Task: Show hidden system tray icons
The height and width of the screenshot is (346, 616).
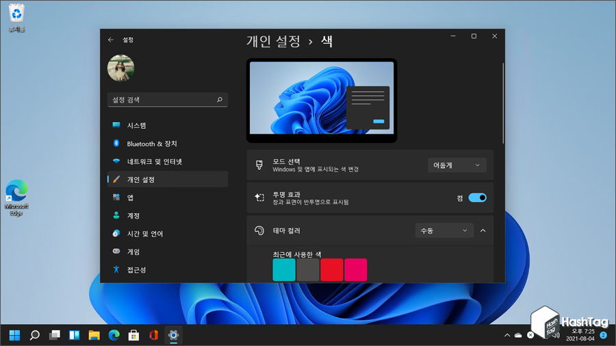Action: click(x=507, y=336)
